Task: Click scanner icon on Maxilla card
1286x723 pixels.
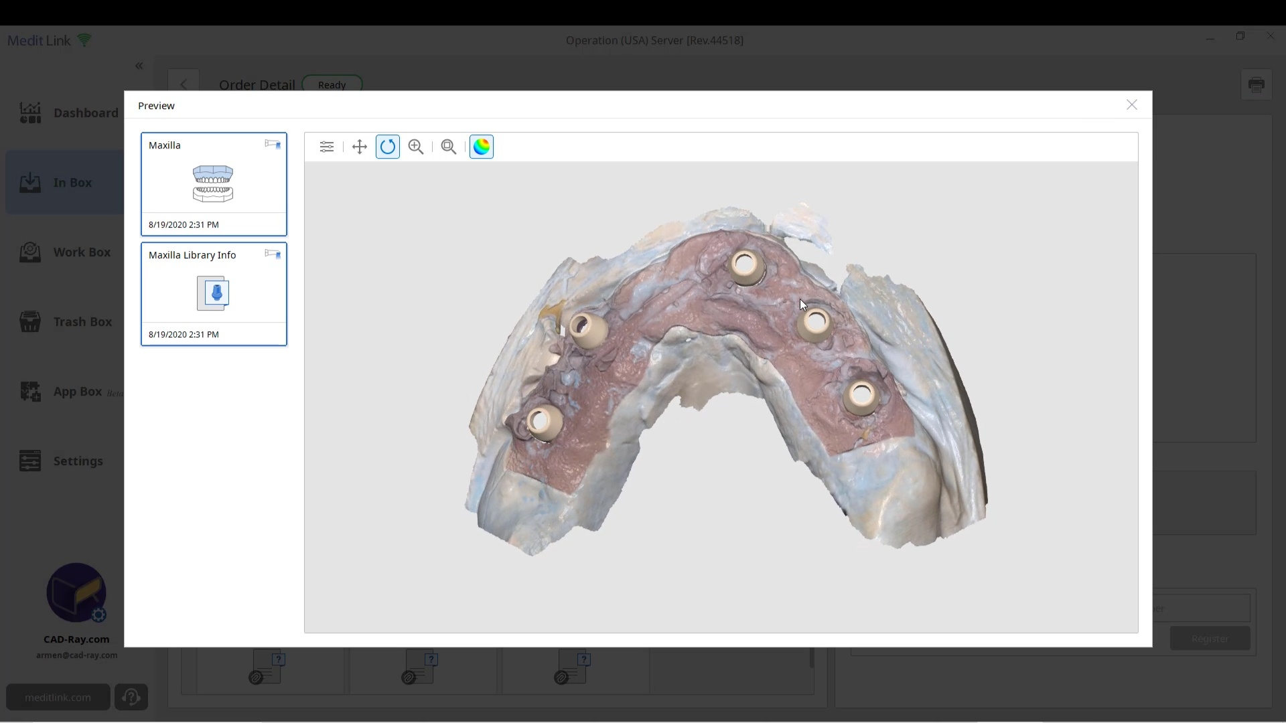Action: tap(273, 145)
